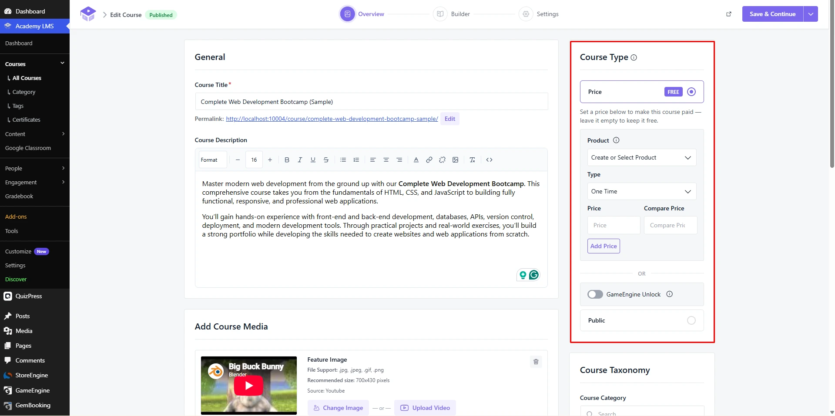835x416 pixels.
Task: Insert a link in the description
Action: click(429, 160)
